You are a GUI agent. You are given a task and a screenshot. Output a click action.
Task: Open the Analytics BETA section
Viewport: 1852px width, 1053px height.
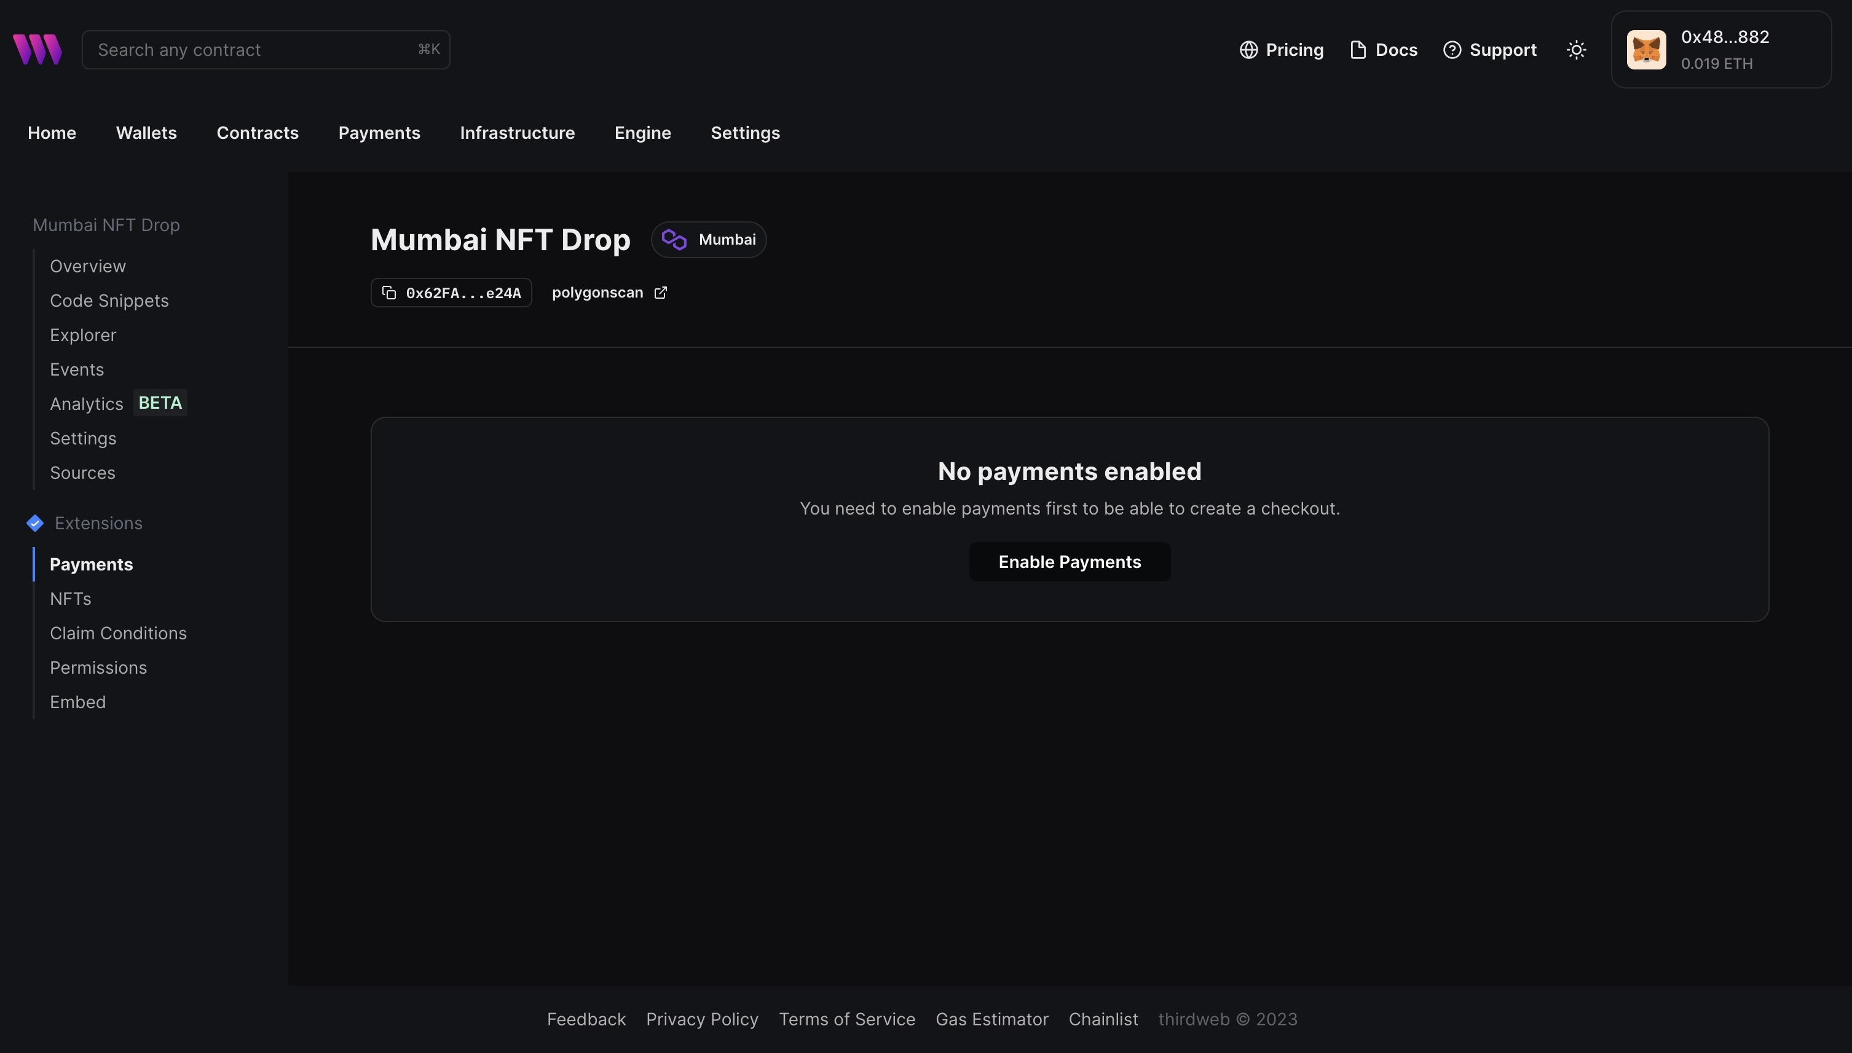(x=87, y=403)
